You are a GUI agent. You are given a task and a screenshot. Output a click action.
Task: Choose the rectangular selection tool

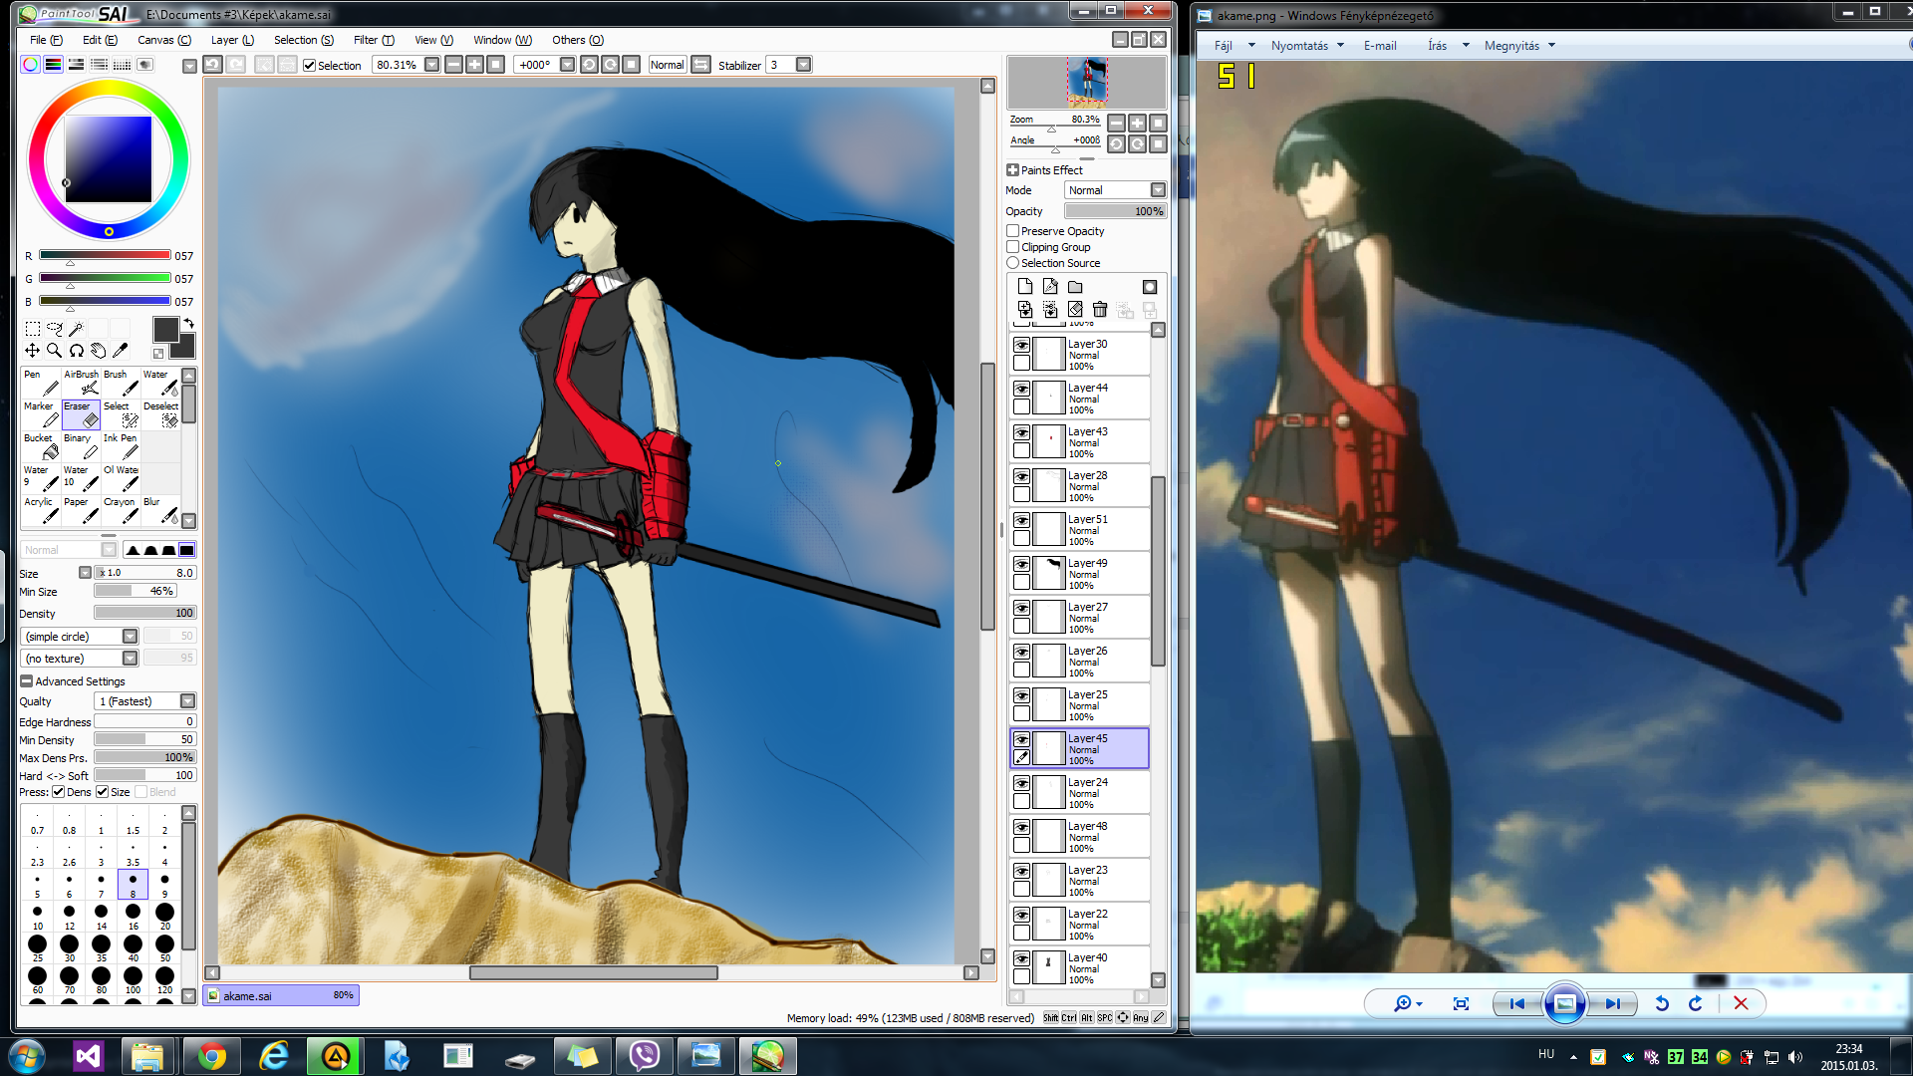(32, 329)
